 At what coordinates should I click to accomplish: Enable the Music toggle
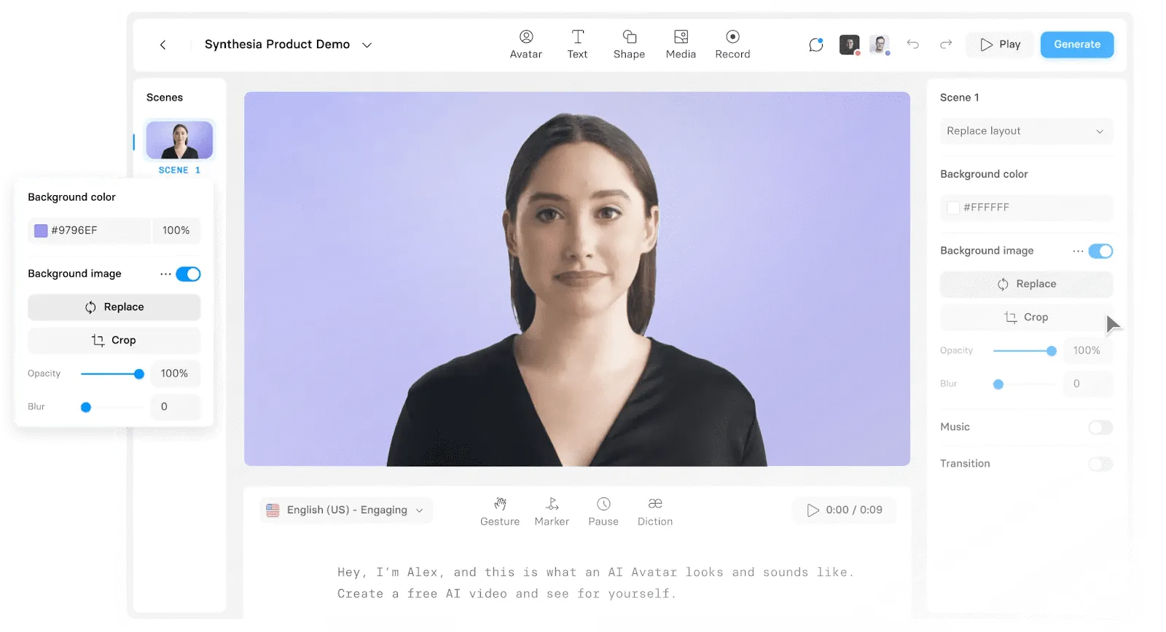click(1100, 427)
